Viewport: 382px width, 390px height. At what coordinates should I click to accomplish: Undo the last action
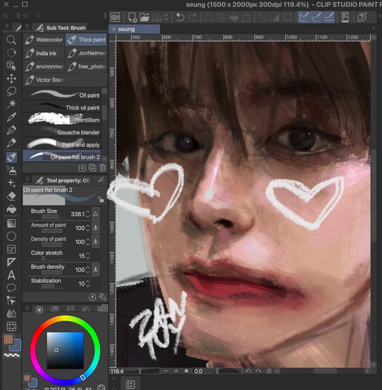(x=180, y=17)
